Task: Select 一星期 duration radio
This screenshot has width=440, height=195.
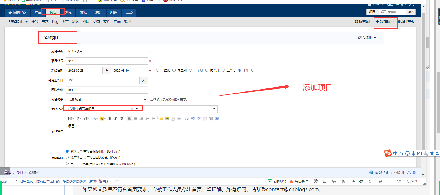Action: coord(158,70)
